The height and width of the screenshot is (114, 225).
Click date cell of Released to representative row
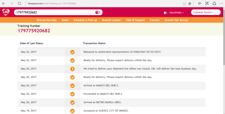[x=28, y=52]
